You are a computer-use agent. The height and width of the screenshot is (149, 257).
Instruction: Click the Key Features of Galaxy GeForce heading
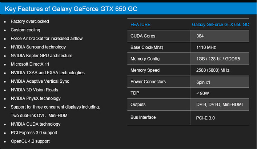tap(71, 8)
